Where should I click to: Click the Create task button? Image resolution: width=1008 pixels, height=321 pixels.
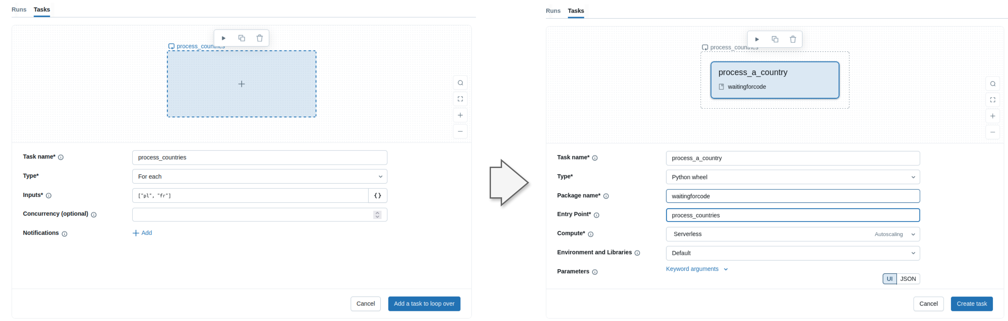point(971,304)
